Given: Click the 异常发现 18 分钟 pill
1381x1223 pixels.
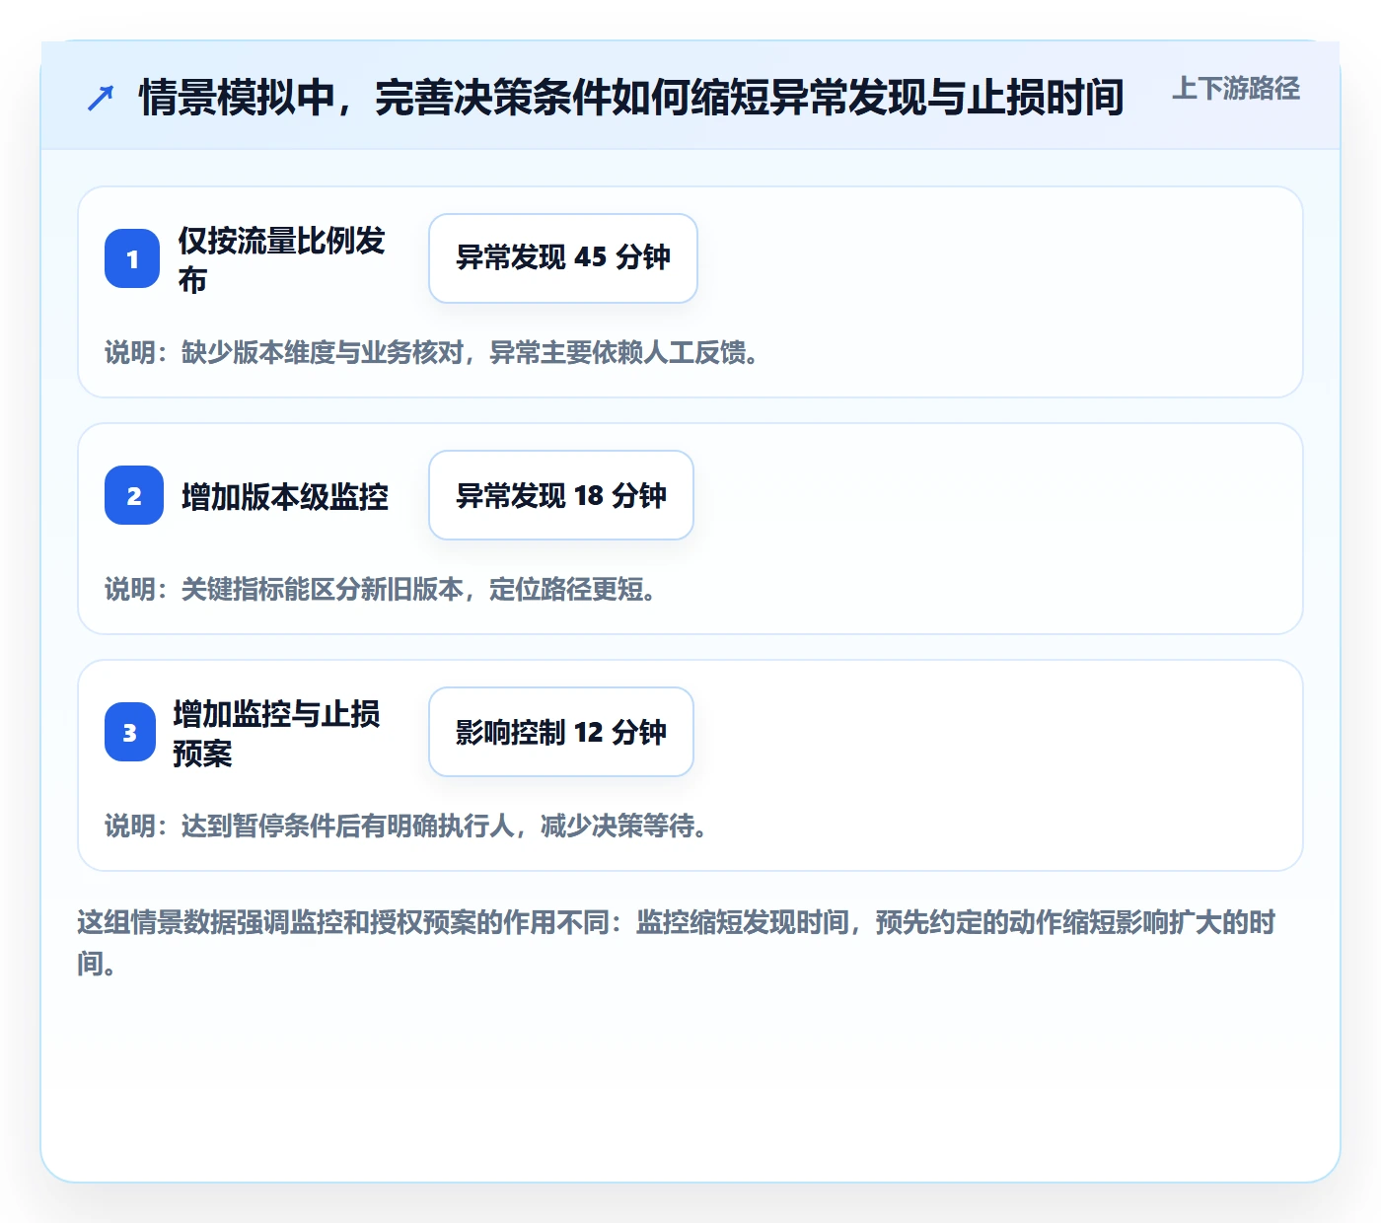Looking at the screenshot, I should [x=561, y=495].
